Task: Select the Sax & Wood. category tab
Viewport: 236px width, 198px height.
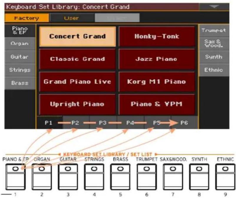Action: coord(214,44)
